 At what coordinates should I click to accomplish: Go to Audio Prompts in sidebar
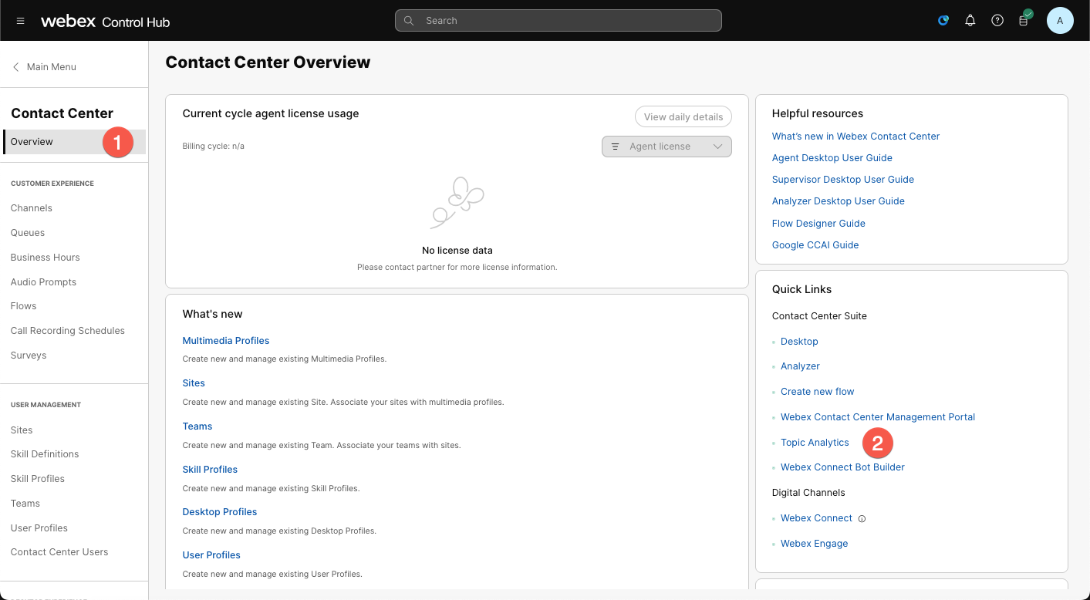pos(43,282)
